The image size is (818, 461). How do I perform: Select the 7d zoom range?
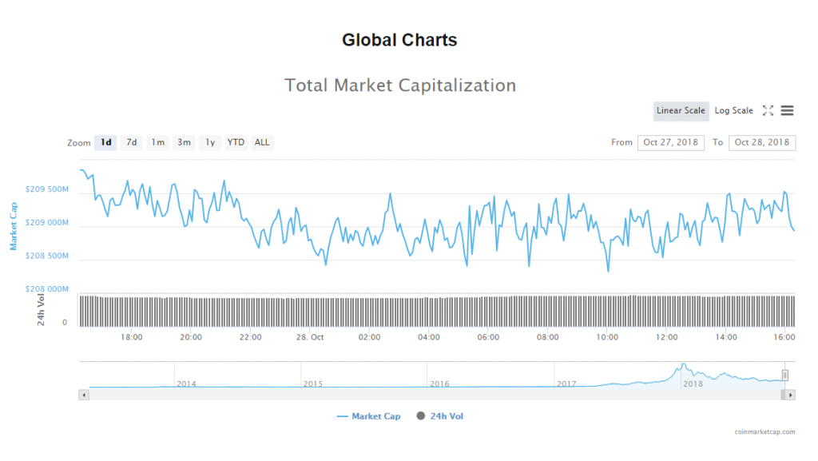[132, 143]
